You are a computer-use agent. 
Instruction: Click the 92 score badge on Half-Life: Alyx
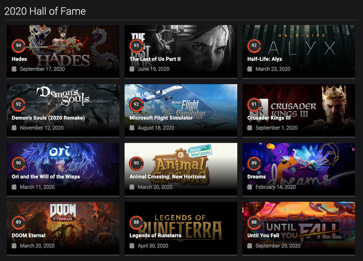254,46
